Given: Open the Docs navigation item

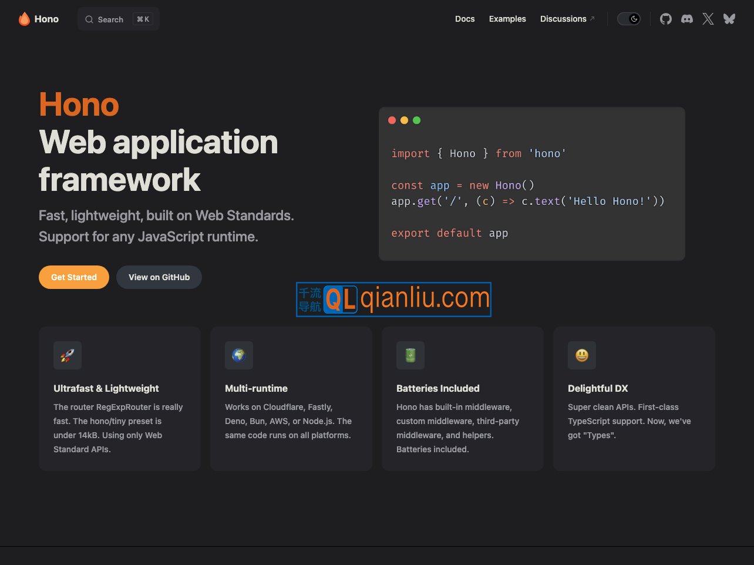Looking at the screenshot, I should (464, 19).
